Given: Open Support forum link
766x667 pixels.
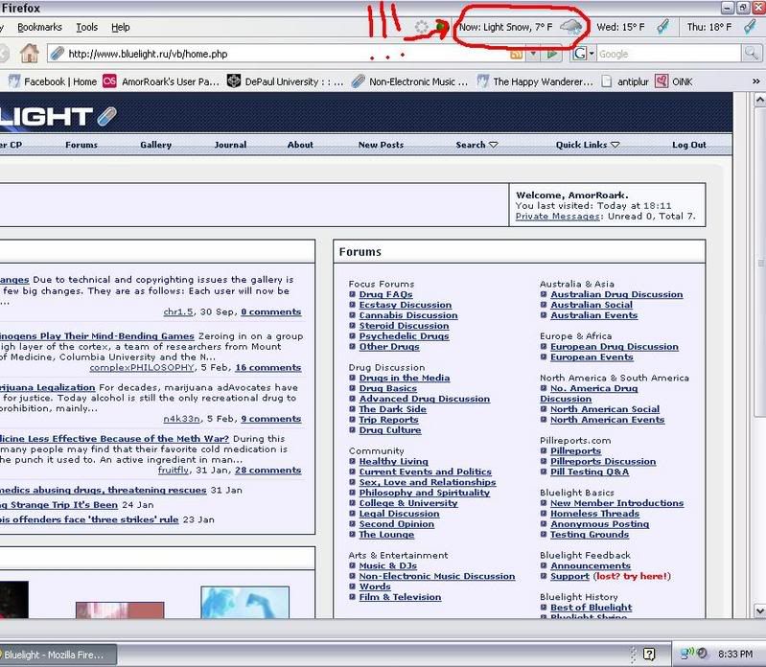Looking at the screenshot, I should point(569,576).
